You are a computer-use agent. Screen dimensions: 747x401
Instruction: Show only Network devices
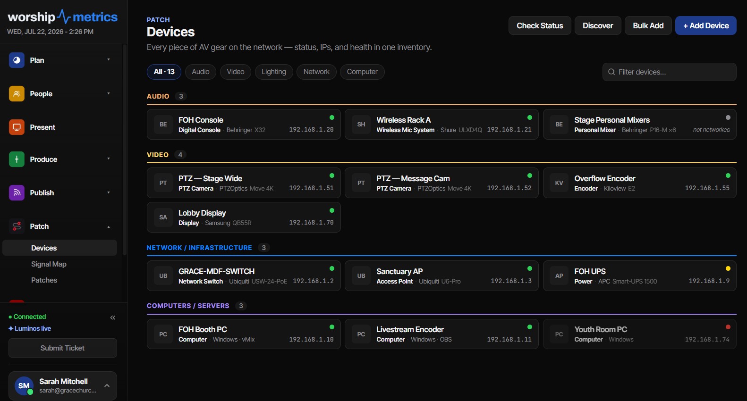tap(316, 72)
